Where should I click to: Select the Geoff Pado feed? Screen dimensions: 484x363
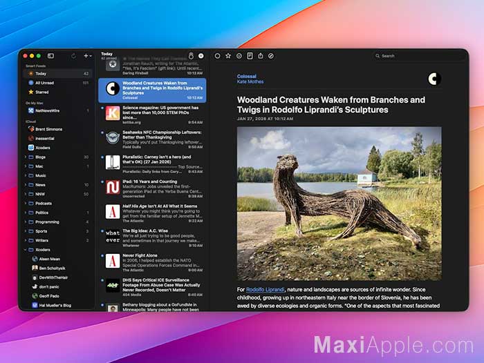coord(58,296)
